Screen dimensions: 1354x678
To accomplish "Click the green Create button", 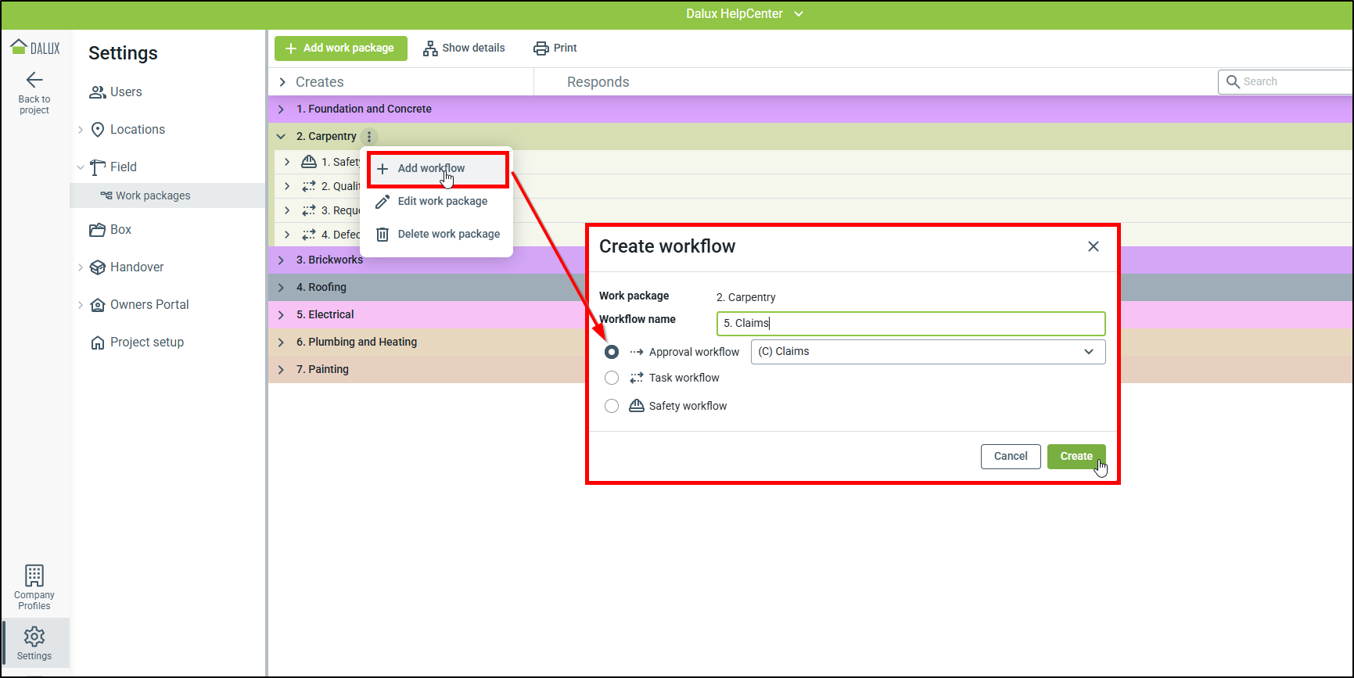I will pos(1076,457).
